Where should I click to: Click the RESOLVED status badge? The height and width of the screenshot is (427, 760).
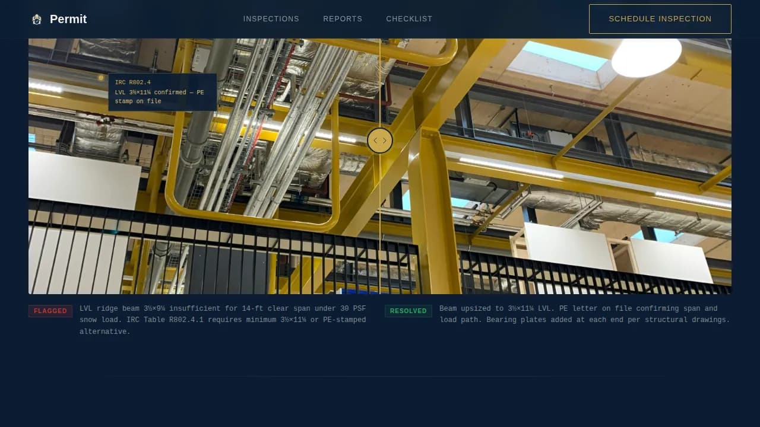[408, 311]
